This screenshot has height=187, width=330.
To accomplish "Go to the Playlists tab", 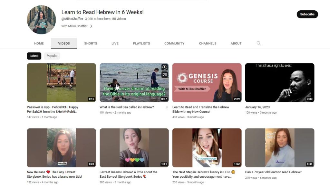I will [141, 43].
